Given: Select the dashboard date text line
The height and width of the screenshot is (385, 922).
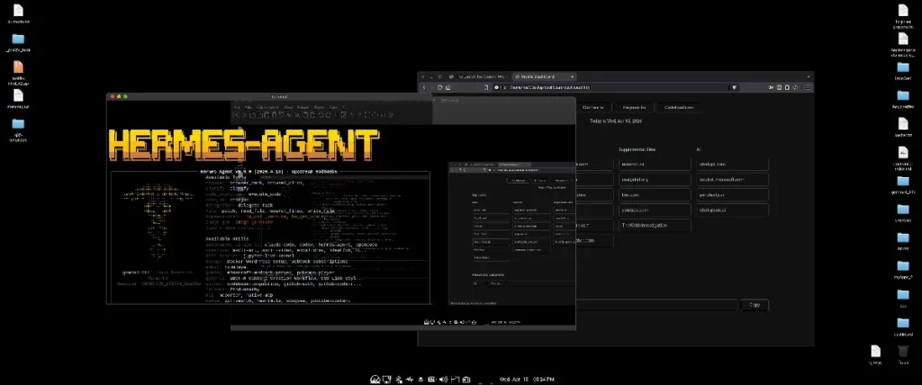Looking at the screenshot, I should pyautogui.click(x=616, y=121).
